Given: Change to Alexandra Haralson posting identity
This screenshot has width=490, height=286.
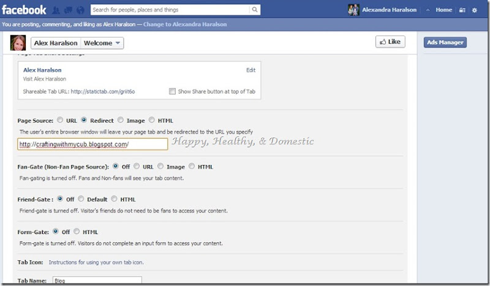Looking at the screenshot, I should click(185, 24).
